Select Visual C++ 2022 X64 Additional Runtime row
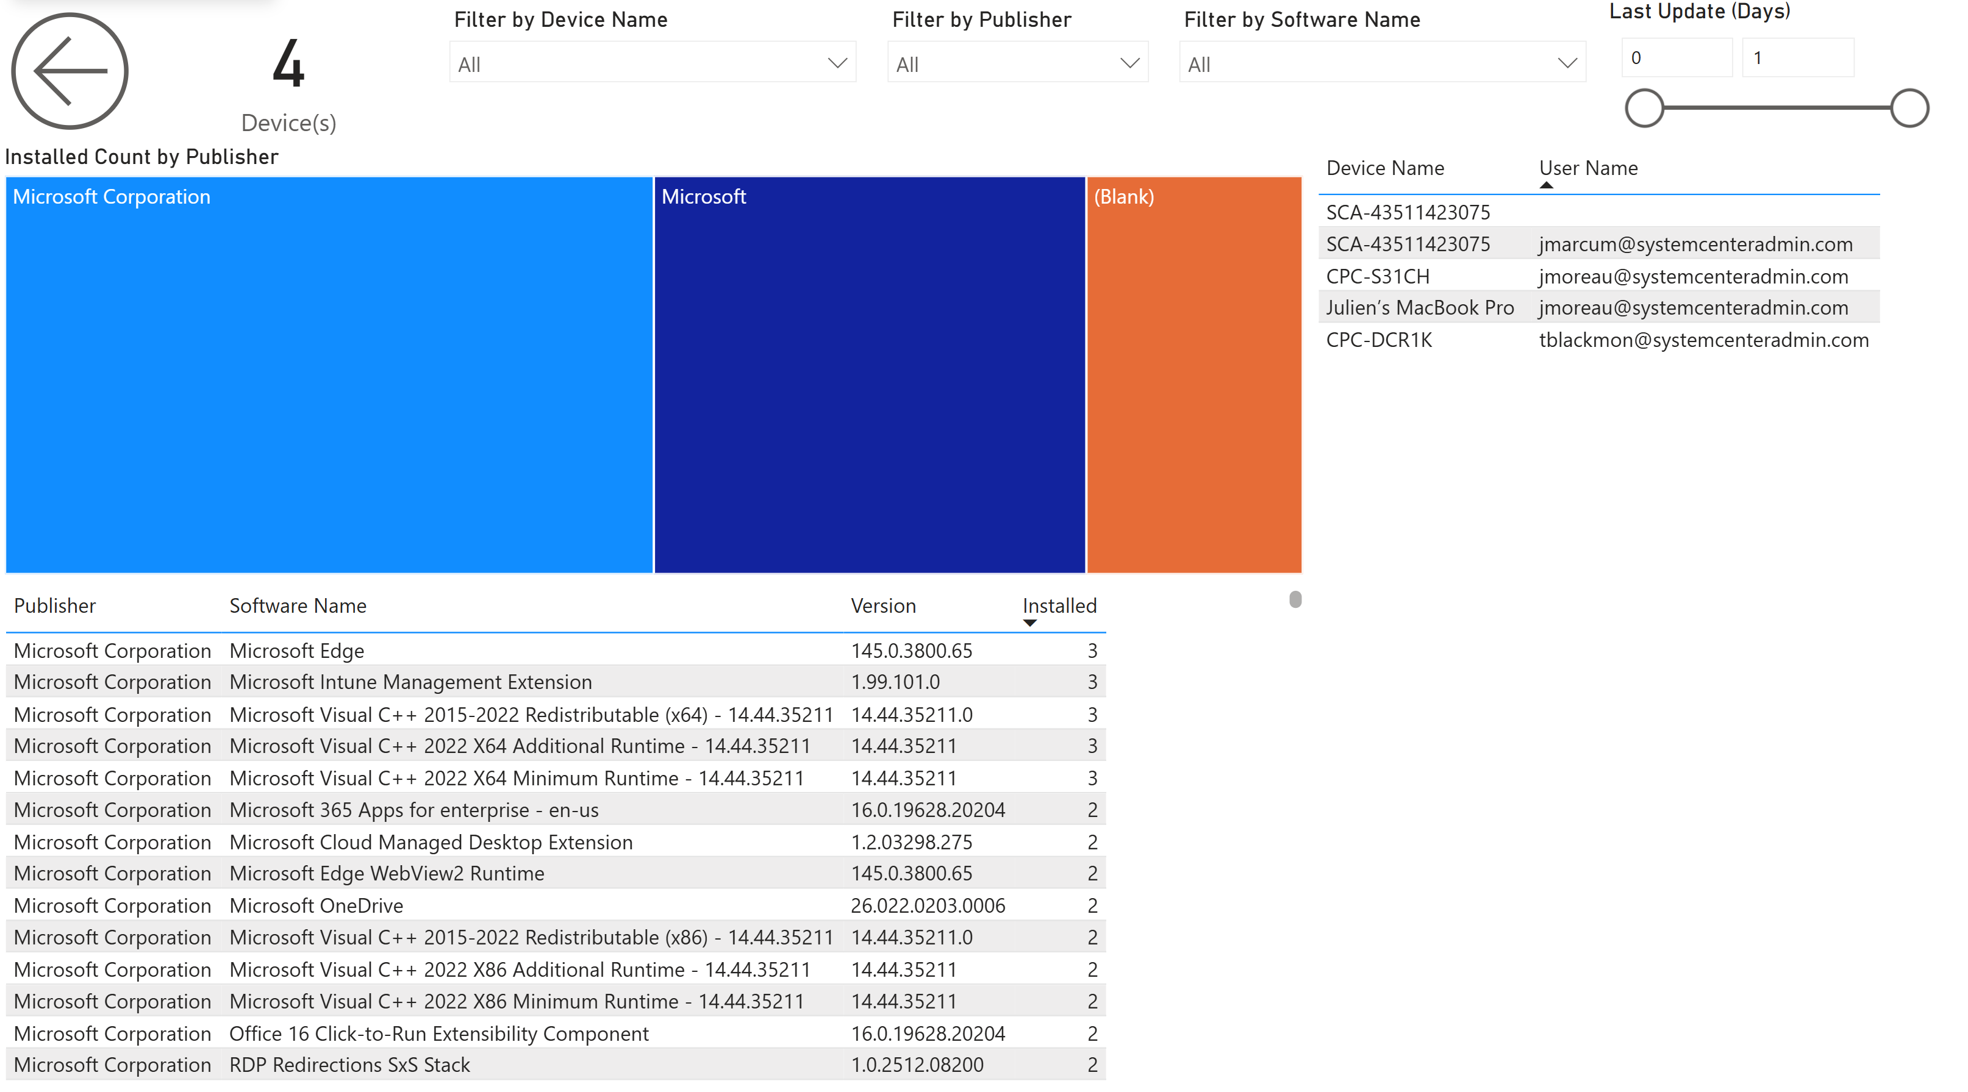 (556, 746)
